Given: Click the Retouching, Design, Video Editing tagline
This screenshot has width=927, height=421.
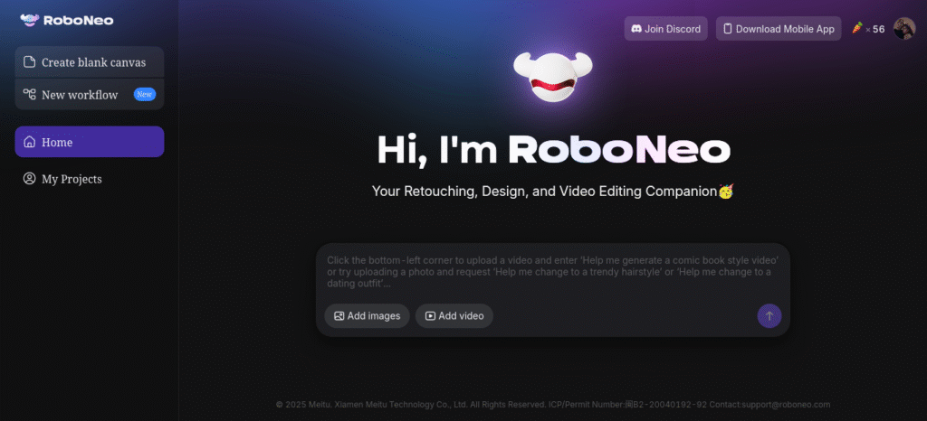Looking at the screenshot, I should pos(553,192).
